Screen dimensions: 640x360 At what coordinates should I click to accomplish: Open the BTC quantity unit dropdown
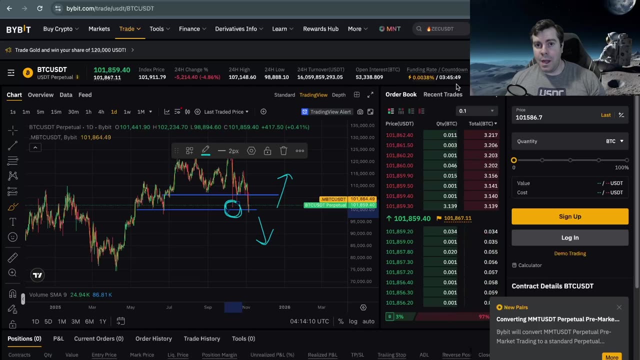point(615,141)
